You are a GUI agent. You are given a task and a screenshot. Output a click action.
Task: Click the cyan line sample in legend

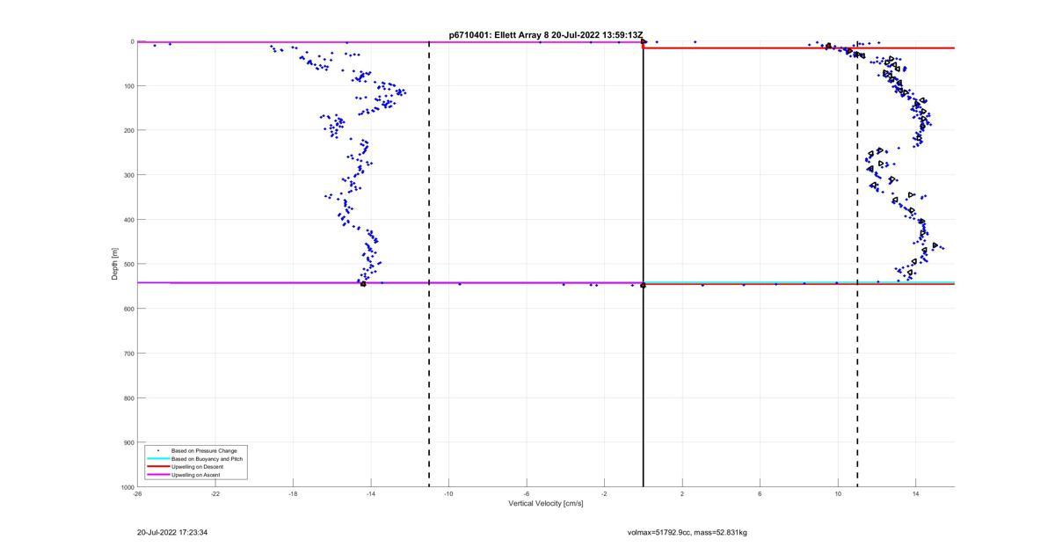point(157,459)
